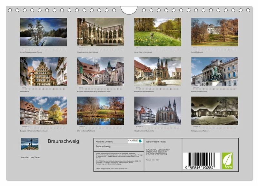
Task: Open the snowy Riddagshausener Teichen photo
Action: [x=44, y=32]
